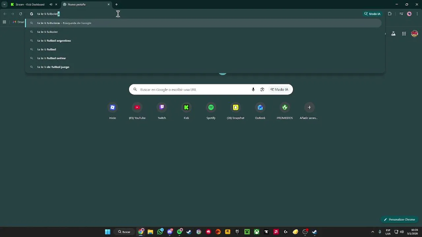The width and height of the screenshot is (422, 237).
Task: Go back one page
Action: pos(5,14)
